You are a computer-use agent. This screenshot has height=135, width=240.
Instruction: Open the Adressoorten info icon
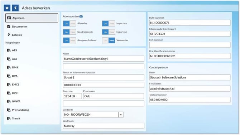click(81, 16)
